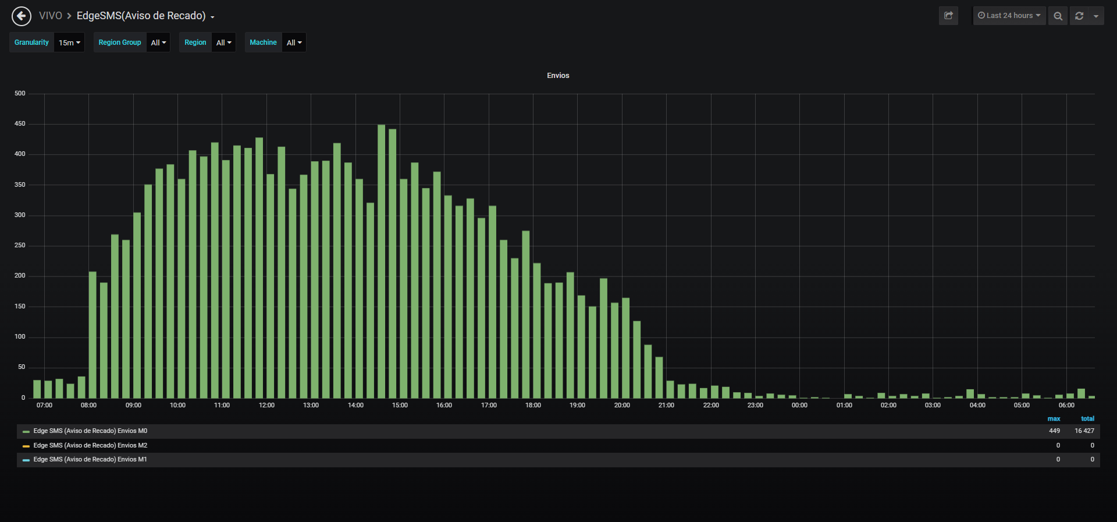1117x522 pixels.
Task: Click the refresh dashboard icon
Action: click(1079, 16)
